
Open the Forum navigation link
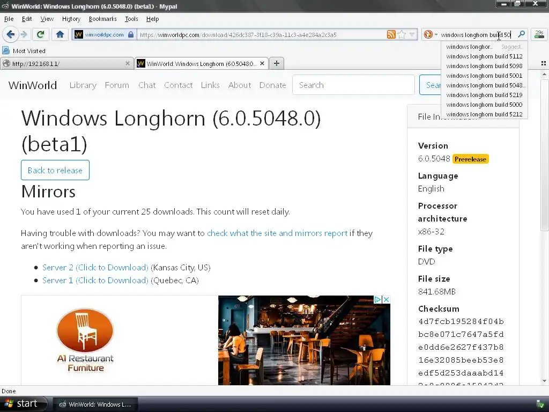point(117,85)
